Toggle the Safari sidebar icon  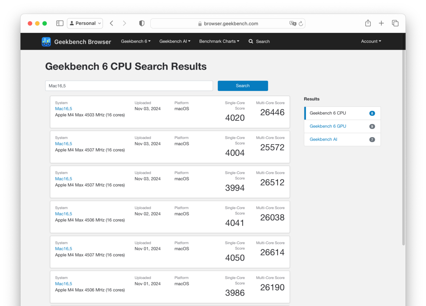(x=60, y=23)
